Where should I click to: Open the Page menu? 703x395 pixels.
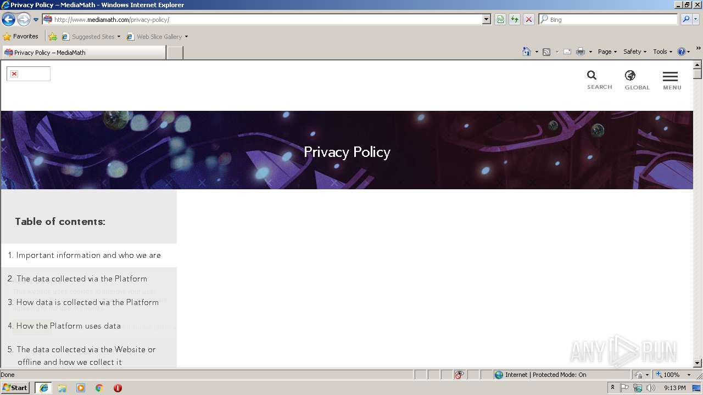tap(607, 52)
